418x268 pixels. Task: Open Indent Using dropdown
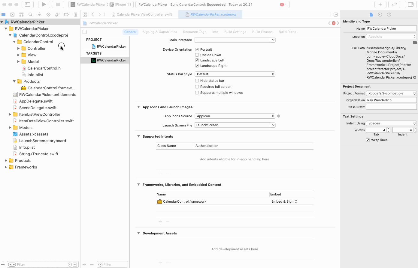coord(391,123)
